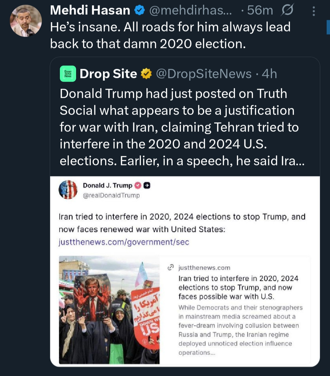
Task: Open the justthenews.com/government/sec link
Action: (x=124, y=242)
